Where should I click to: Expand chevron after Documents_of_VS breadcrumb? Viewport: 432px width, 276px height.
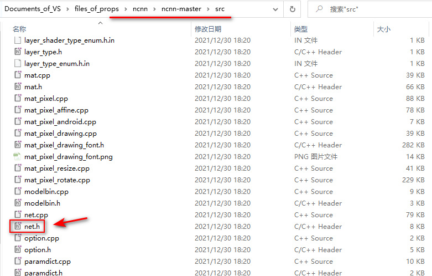pos(67,9)
